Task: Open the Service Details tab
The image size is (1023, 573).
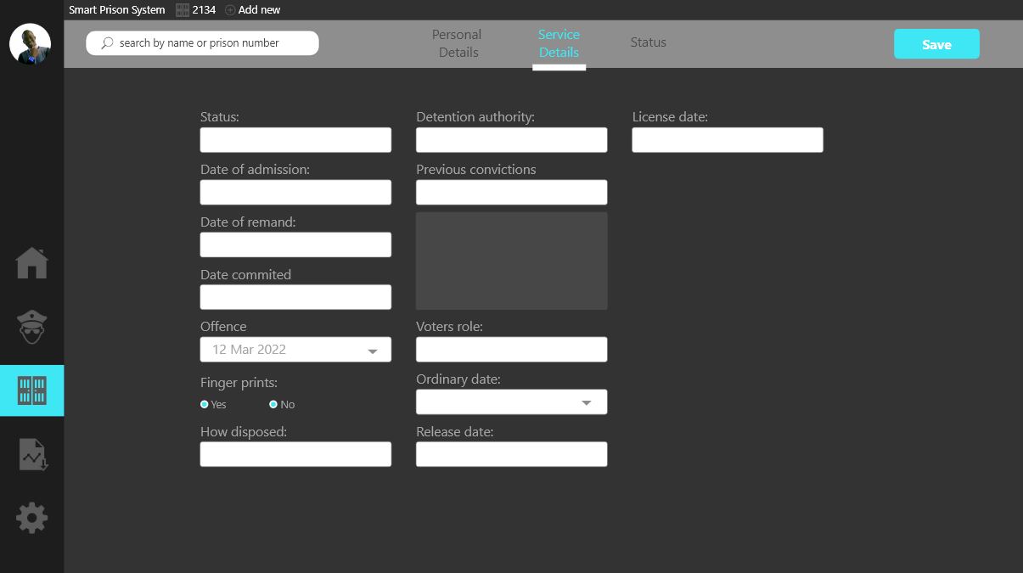Action: (x=559, y=43)
